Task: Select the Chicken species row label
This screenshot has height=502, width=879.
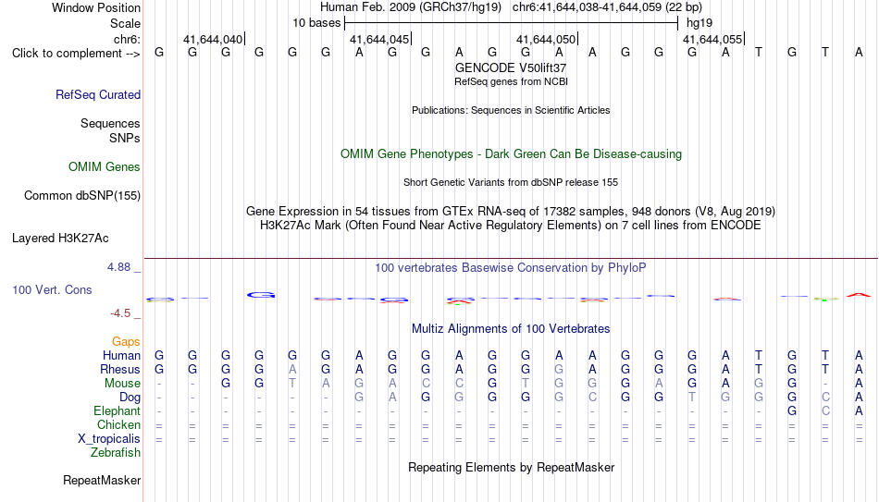Action: coord(118,424)
